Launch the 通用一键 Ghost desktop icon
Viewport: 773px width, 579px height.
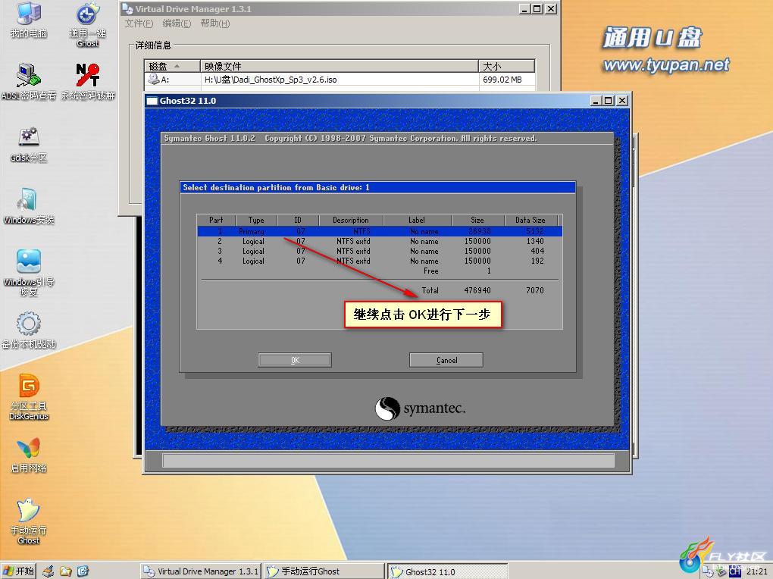tap(88, 25)
